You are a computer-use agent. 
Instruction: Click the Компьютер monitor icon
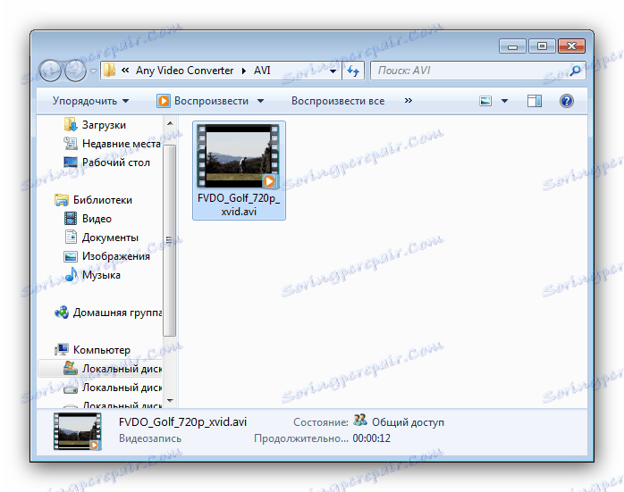click(x=62, y=349)
